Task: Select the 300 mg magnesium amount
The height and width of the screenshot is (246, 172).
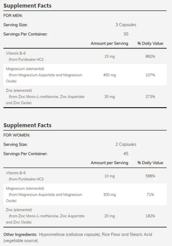Action: (x=110, y=195)
